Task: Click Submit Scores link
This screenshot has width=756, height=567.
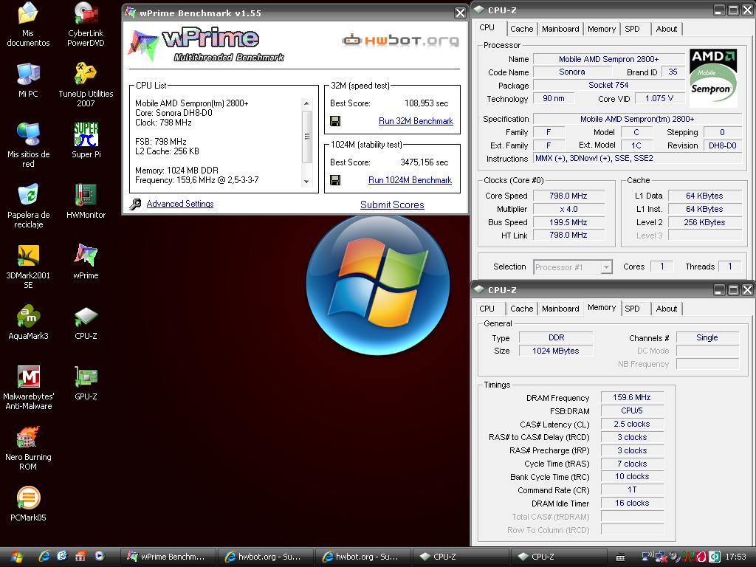Action: [x=392, y=205]
